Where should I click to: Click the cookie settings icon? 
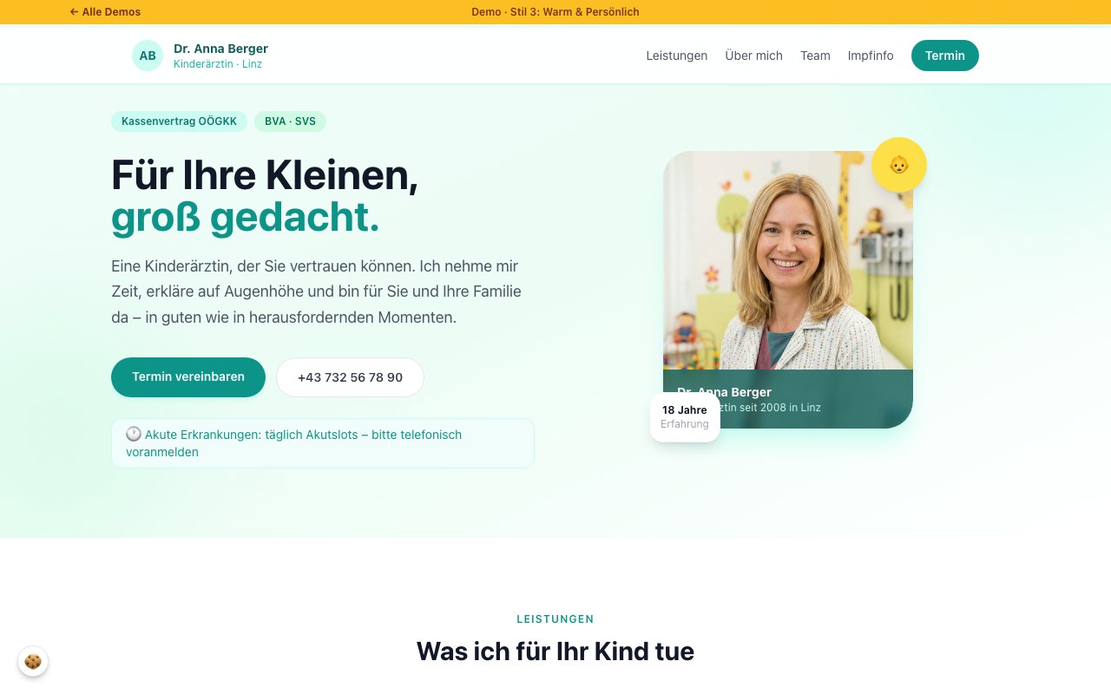[33, 662]
